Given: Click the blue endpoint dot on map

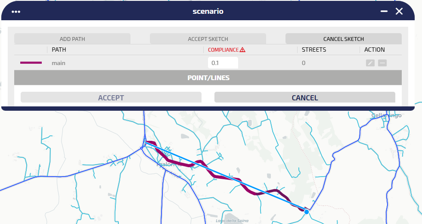Looking at the screenshot, I should coord(307,212).
